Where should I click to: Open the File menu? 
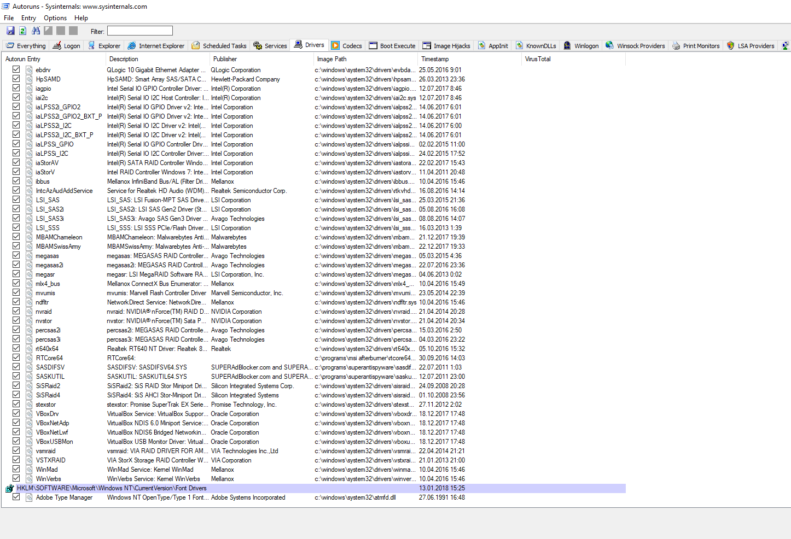[9, 18]
